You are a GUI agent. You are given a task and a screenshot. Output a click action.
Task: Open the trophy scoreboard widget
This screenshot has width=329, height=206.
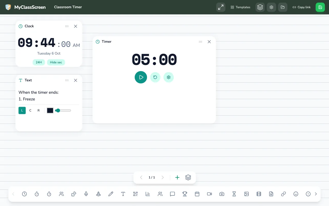coord(185,194)
